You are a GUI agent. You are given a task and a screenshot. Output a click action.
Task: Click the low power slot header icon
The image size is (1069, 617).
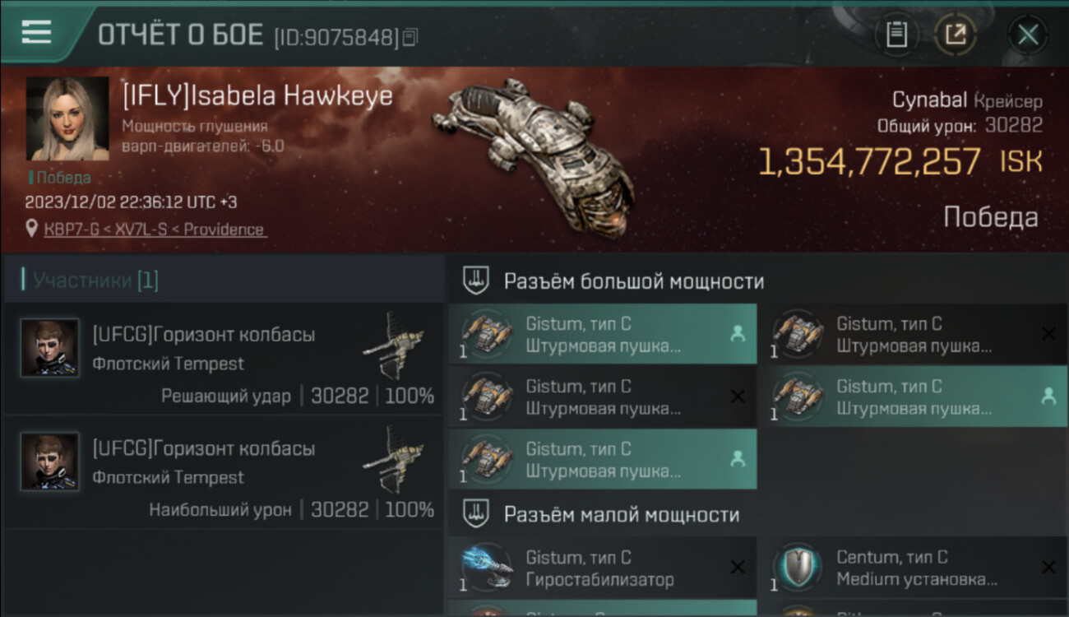pyautogui.click(x=475, y=514)
